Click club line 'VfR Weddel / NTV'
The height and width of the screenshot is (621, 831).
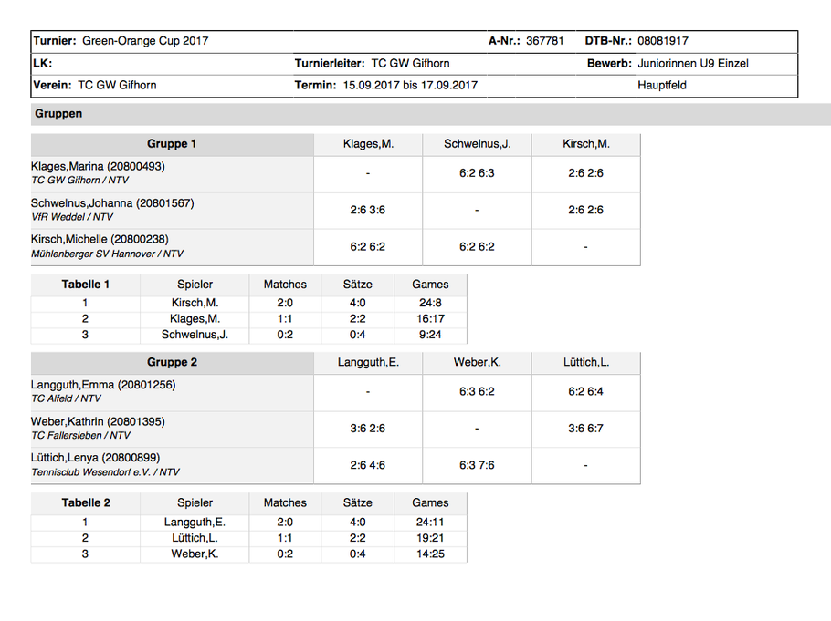(72, 216)
